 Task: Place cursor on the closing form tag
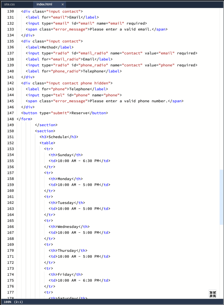pos(24,119)
